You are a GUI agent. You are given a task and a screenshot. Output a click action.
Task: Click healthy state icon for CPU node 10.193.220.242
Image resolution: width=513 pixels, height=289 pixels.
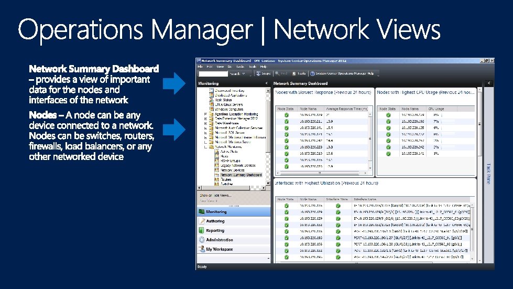click(x=388, y=147)
